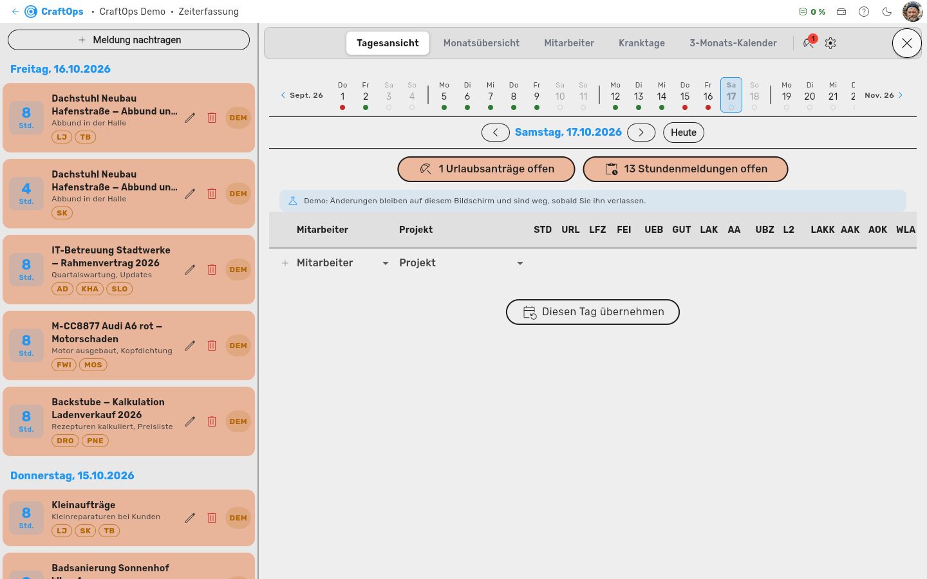Go to next month Nov. 26
The width and height of the screenshot is (927, 579).
click(884, 95)
